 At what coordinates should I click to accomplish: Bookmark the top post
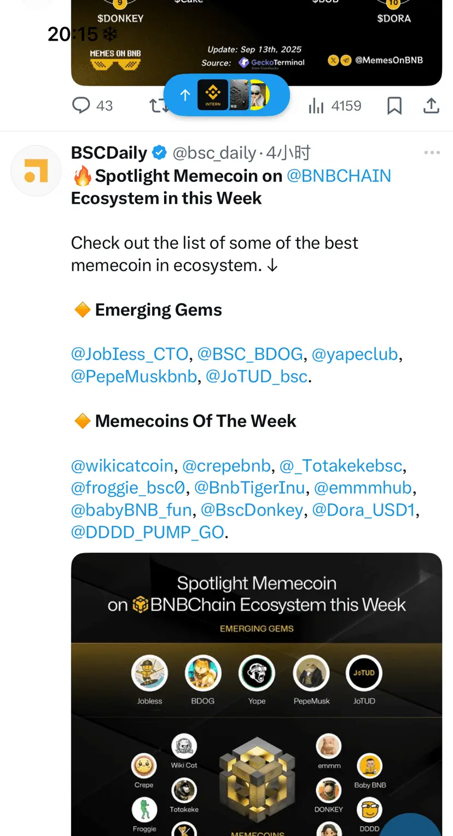tap(394, 105)
